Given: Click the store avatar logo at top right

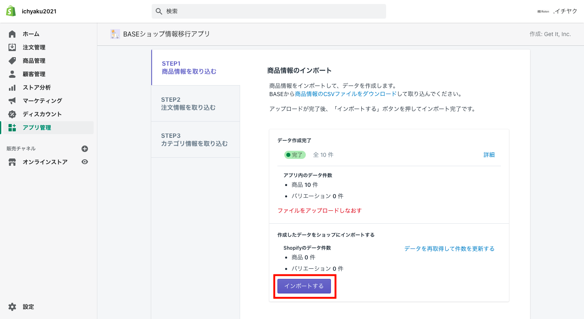Looking at the screenshot, I should point(543,11).
